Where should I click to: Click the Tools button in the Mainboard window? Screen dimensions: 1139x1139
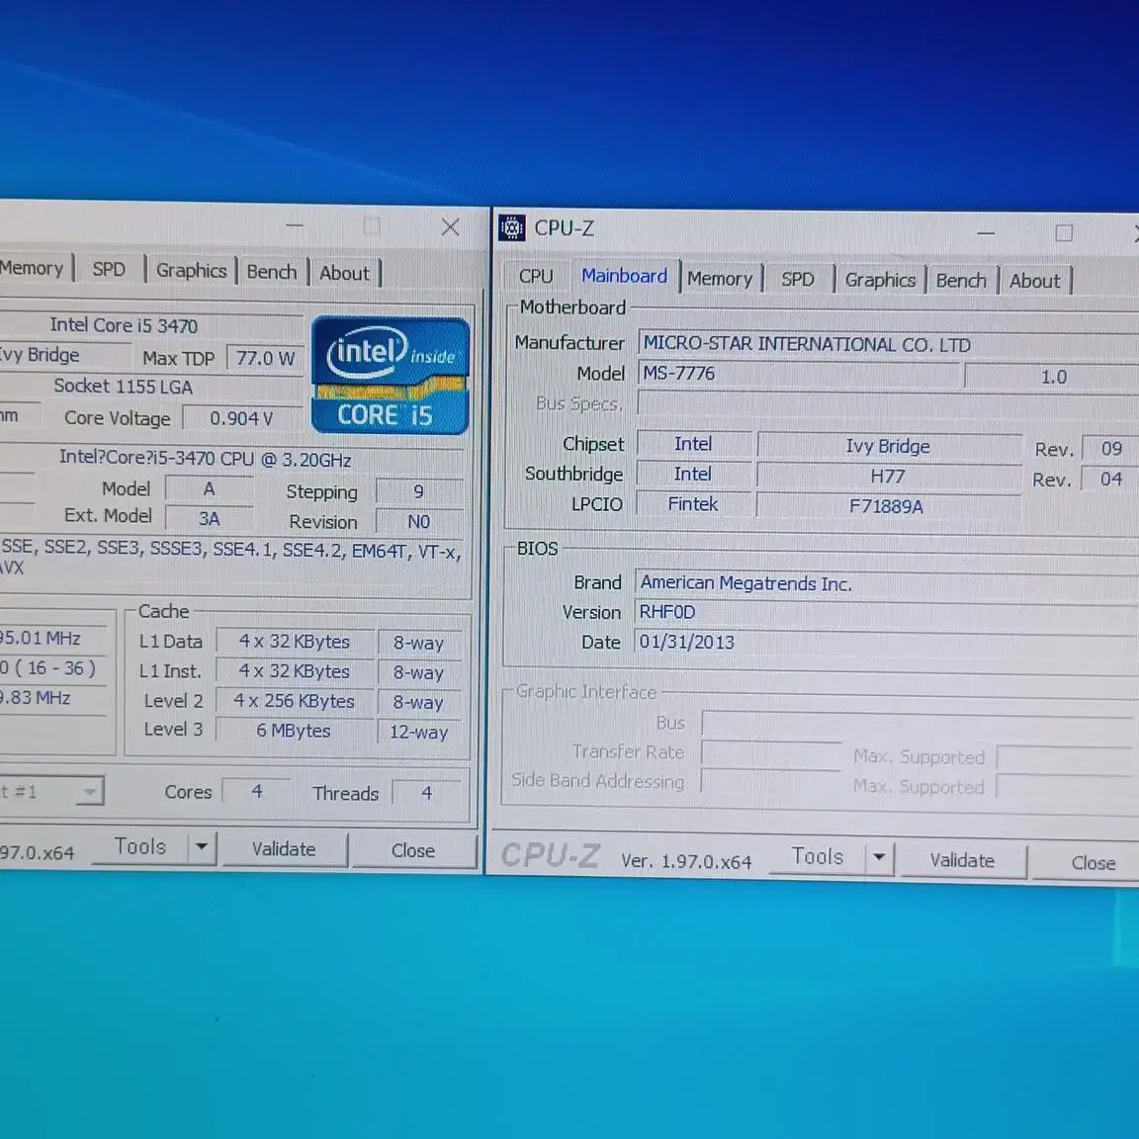tap(818, 857)
